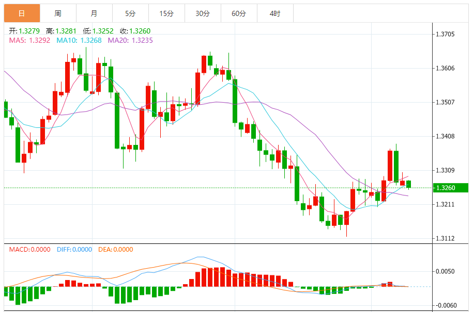The width and height of the screenshot is (474, 312).
Task: Click the 1.3408 price axis label
Action: pos(445,136)
